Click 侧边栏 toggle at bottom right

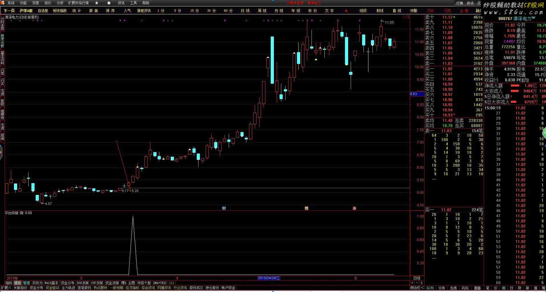coord(417,288)
